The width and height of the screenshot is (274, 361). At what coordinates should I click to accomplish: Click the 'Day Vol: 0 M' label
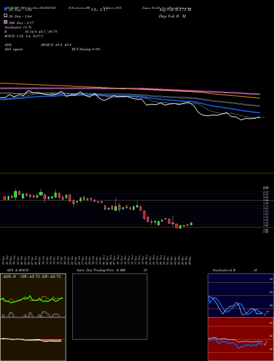click(172, 16)
